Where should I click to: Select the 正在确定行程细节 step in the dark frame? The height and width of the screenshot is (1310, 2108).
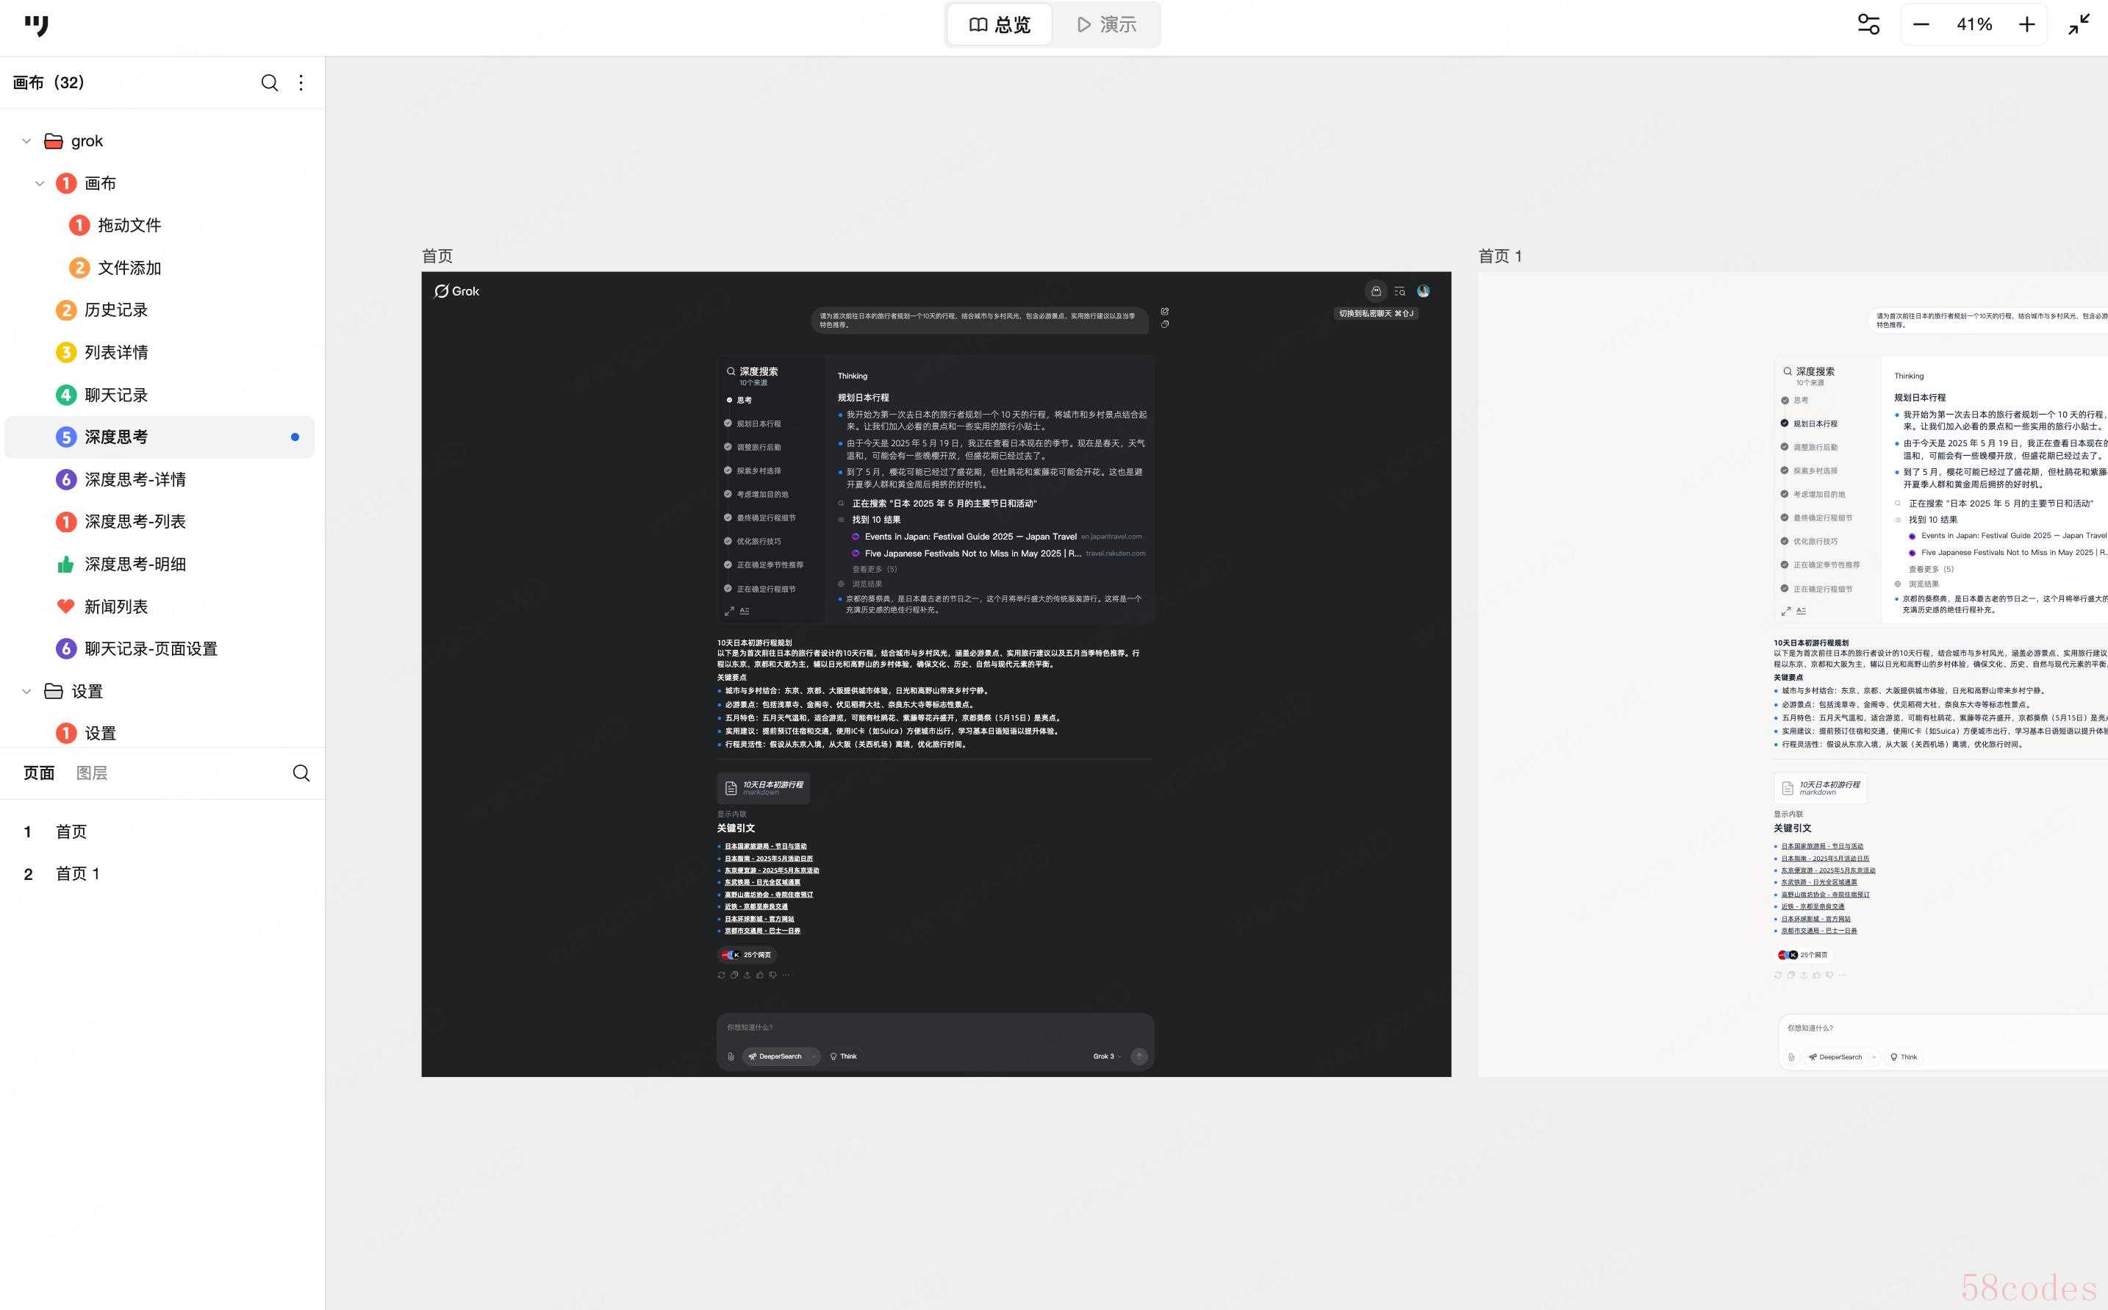[x=759, y=589]
